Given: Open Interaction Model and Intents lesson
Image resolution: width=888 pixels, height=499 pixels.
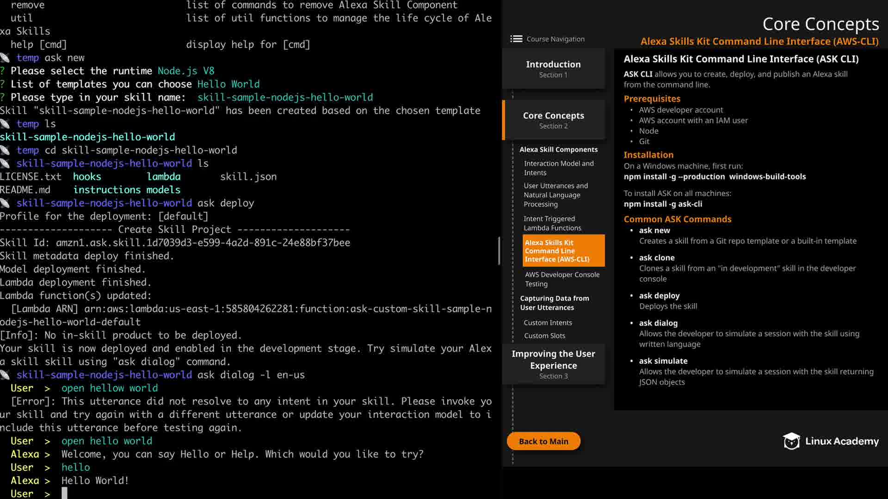Looking at the screenshot, I should tap(559, 168).
